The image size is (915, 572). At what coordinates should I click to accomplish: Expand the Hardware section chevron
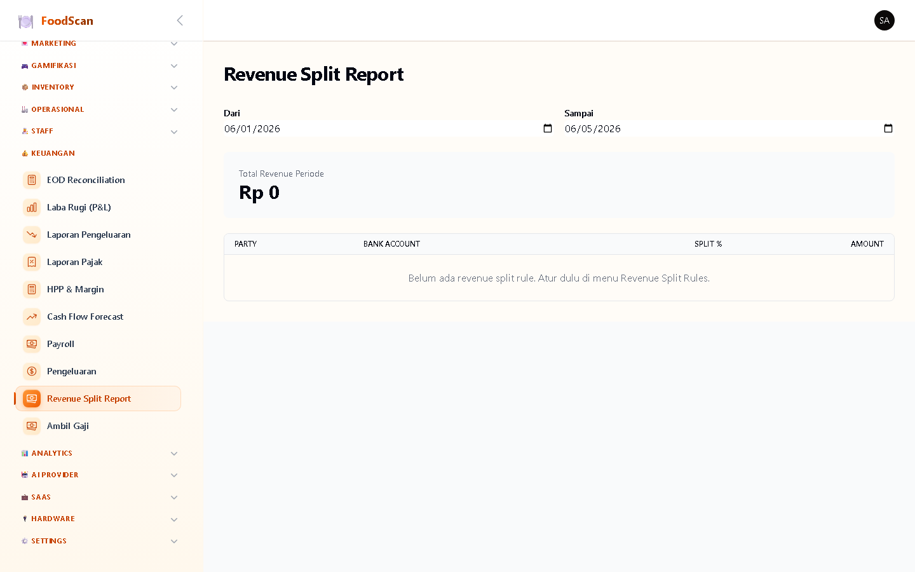point(174,520)
